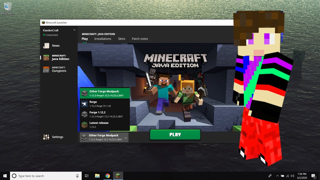Click the taskbar clock showing 7:36 PM

(x=302, y=176)
